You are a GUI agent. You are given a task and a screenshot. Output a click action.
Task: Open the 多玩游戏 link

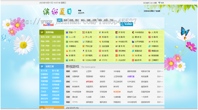tap(90, 82)
